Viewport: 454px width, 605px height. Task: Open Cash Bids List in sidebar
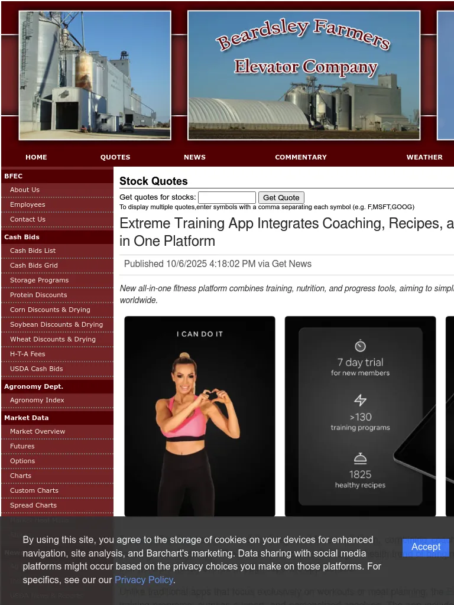(33, 251)
